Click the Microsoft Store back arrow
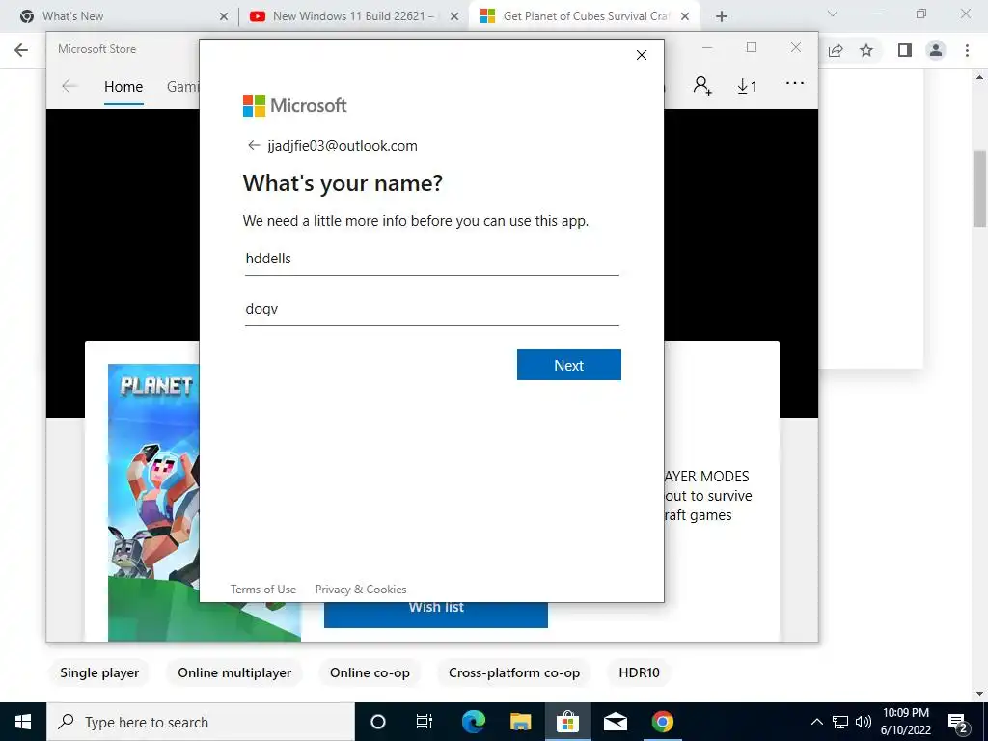This screenshot has height=741, width=988. click(69, 86)
